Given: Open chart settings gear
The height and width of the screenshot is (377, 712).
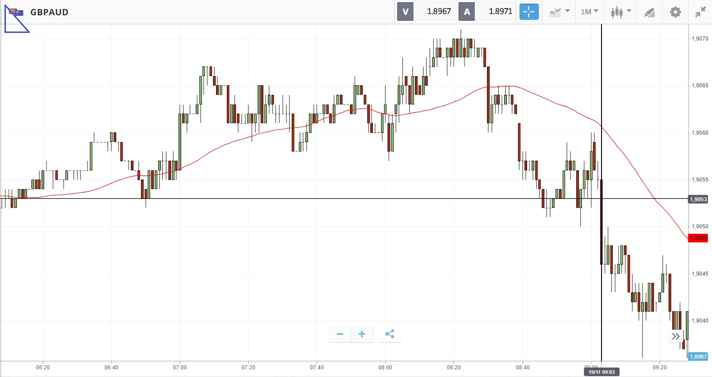Looking at the screenshot, I should 675,12.
